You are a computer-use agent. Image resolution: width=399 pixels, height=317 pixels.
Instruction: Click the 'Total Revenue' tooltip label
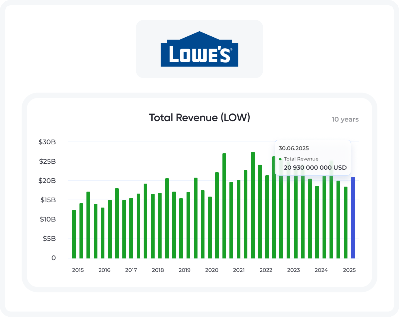click(x=301, y=159)
